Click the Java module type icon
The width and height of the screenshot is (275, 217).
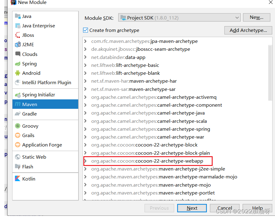tap(18, 16)
